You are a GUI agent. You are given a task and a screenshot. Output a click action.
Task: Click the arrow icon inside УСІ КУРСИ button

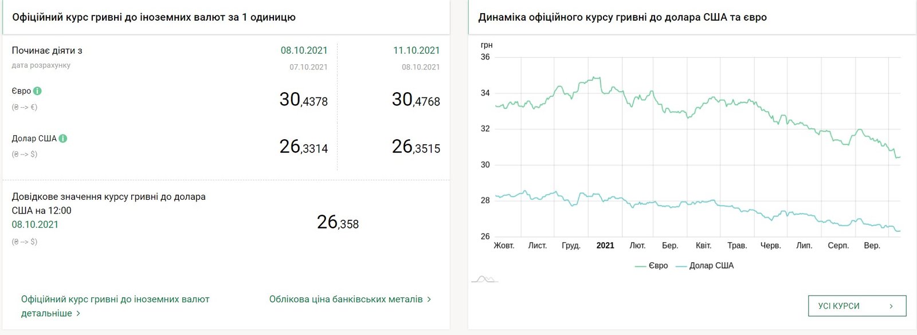(892, 305)
